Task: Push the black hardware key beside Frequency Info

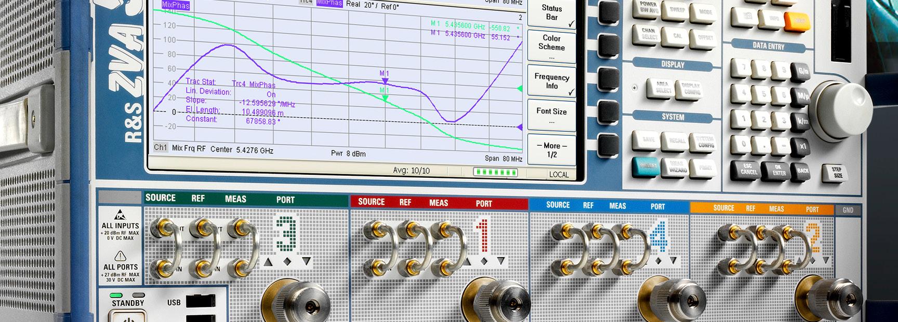Action: pyautogui.click(x=609, y=79)
